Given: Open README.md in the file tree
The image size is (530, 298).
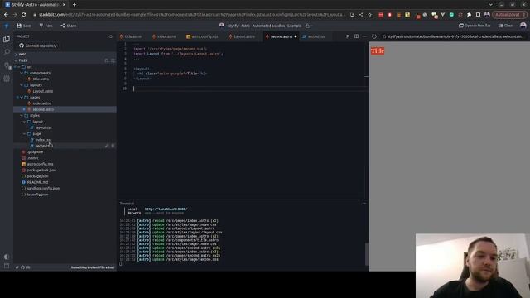Looking at the screenshot, I should (37, 182).
